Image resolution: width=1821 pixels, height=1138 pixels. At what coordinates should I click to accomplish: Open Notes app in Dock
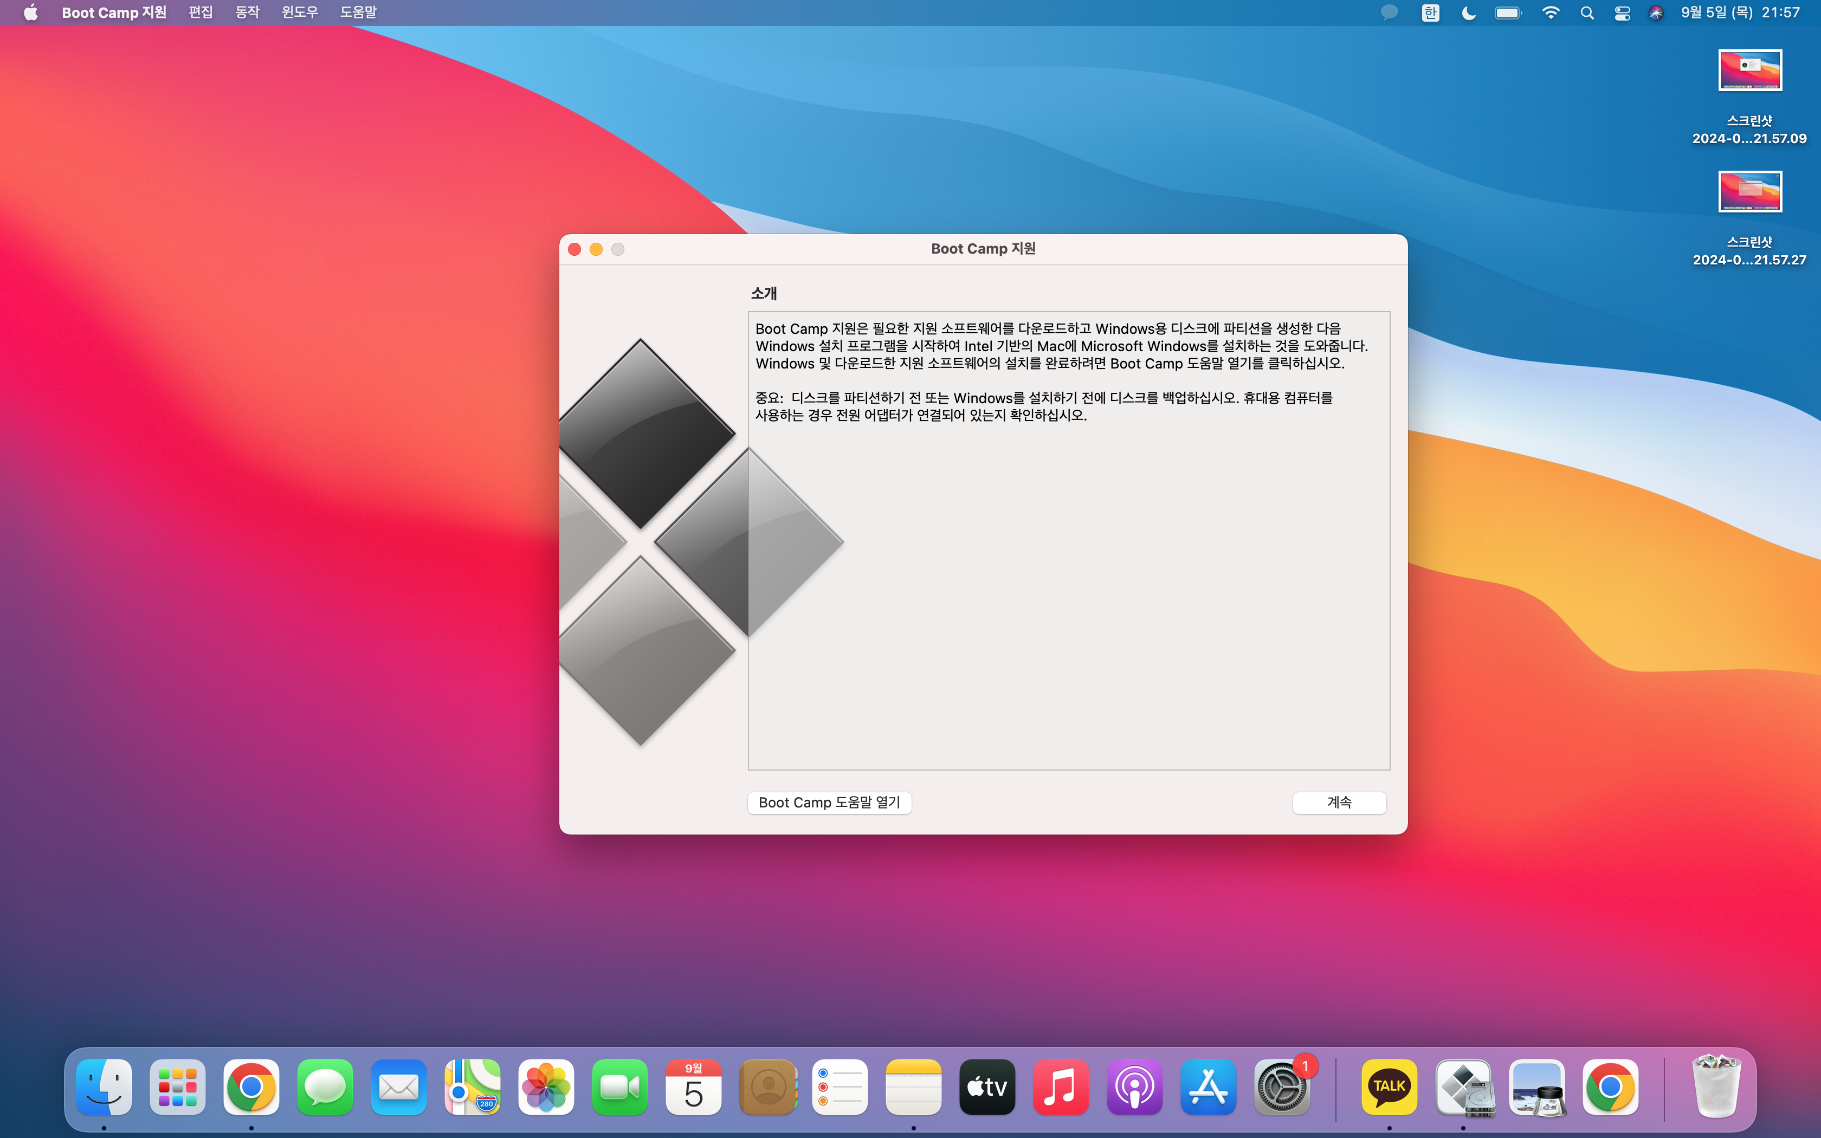coord(914,1087)
